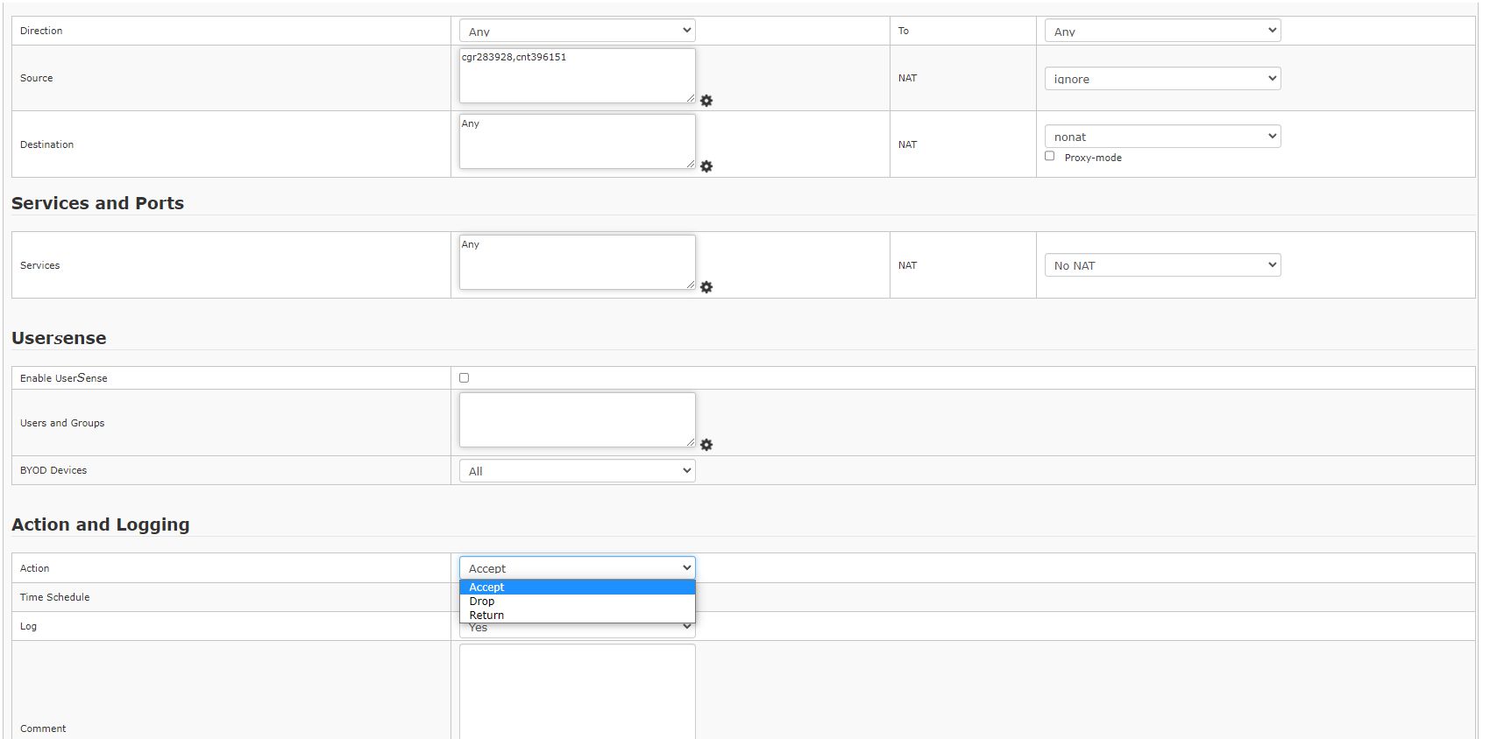
Task: Open the Destination NAT dropdown showing nonat
Action: 1162,137
